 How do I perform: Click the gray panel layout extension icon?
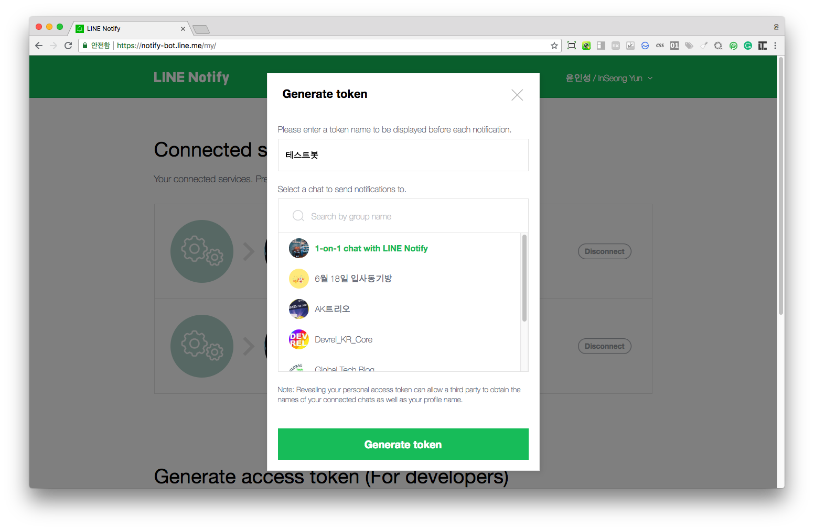coord(601,46)
